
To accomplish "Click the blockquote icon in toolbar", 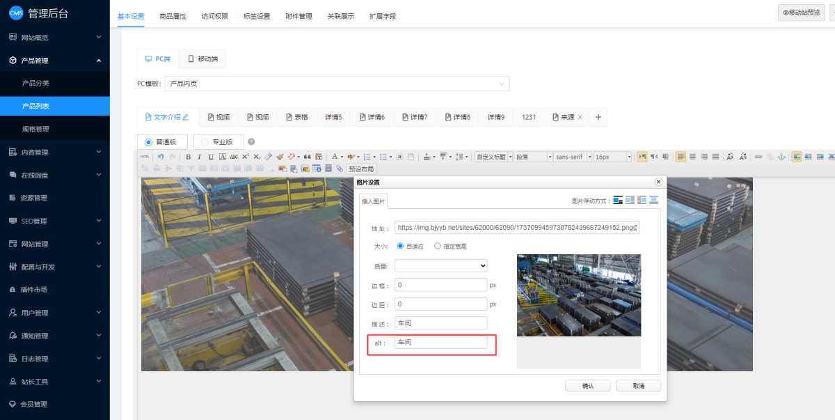I will [308, 157].
